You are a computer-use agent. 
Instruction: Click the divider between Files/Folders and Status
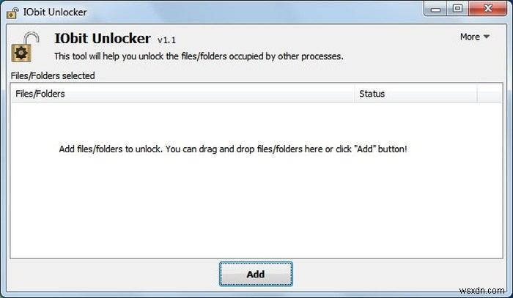pos(355,94)
